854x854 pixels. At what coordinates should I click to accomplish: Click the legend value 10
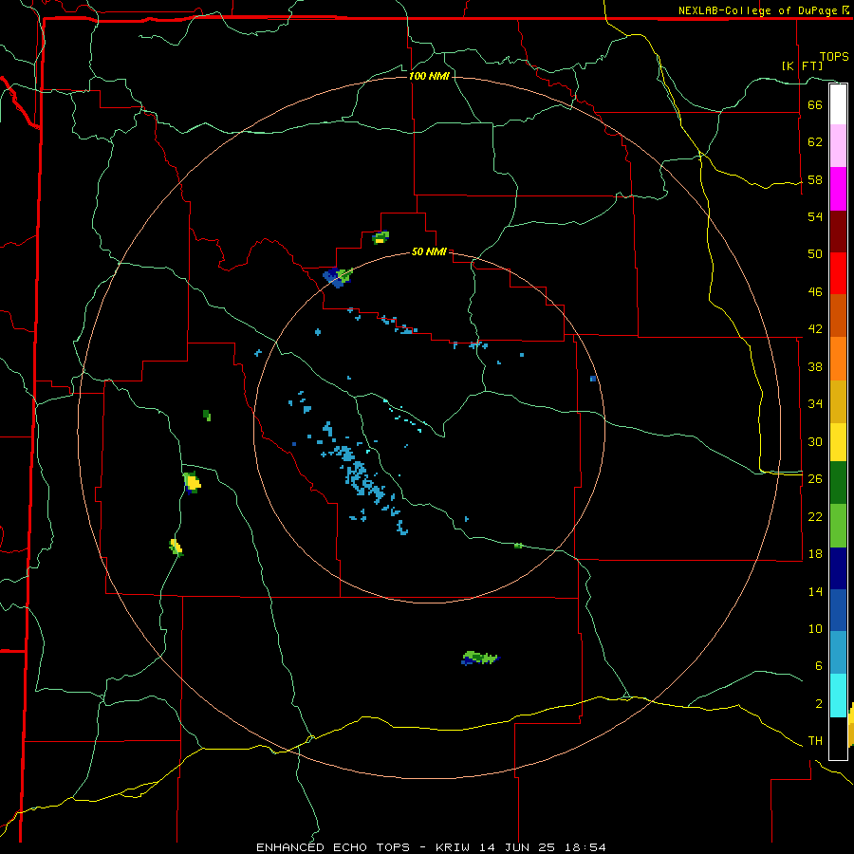coord(815,629)
